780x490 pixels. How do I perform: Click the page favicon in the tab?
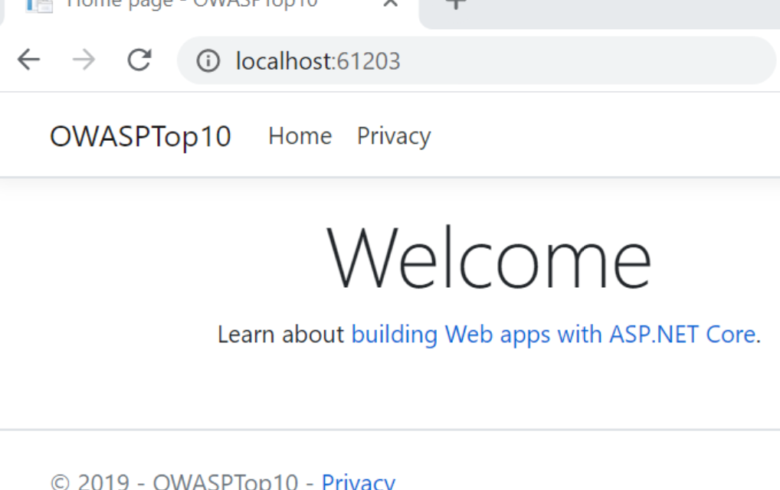39,5
